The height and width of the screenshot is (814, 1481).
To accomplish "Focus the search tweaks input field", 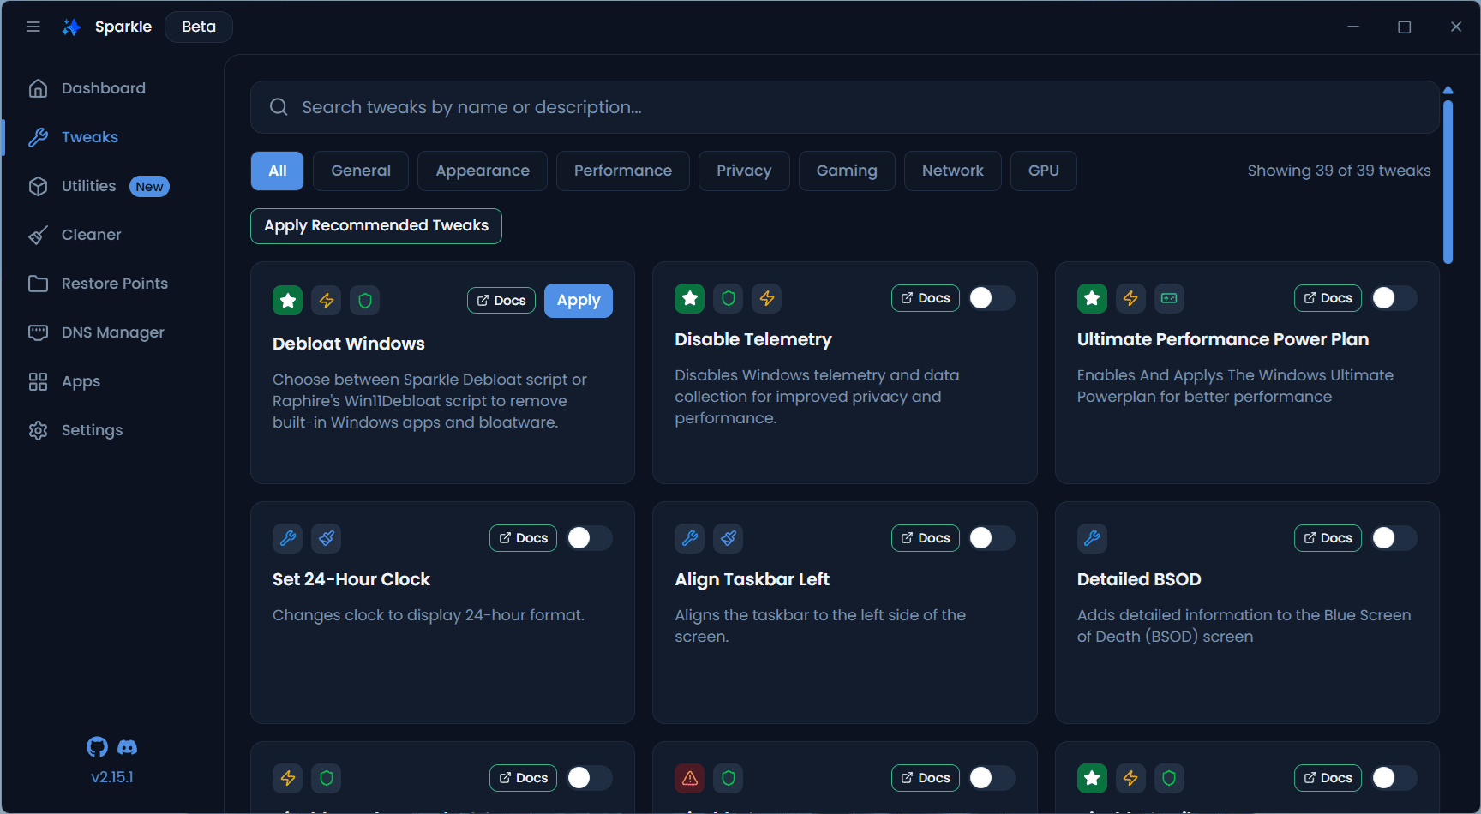I will (x=844, y=107).
